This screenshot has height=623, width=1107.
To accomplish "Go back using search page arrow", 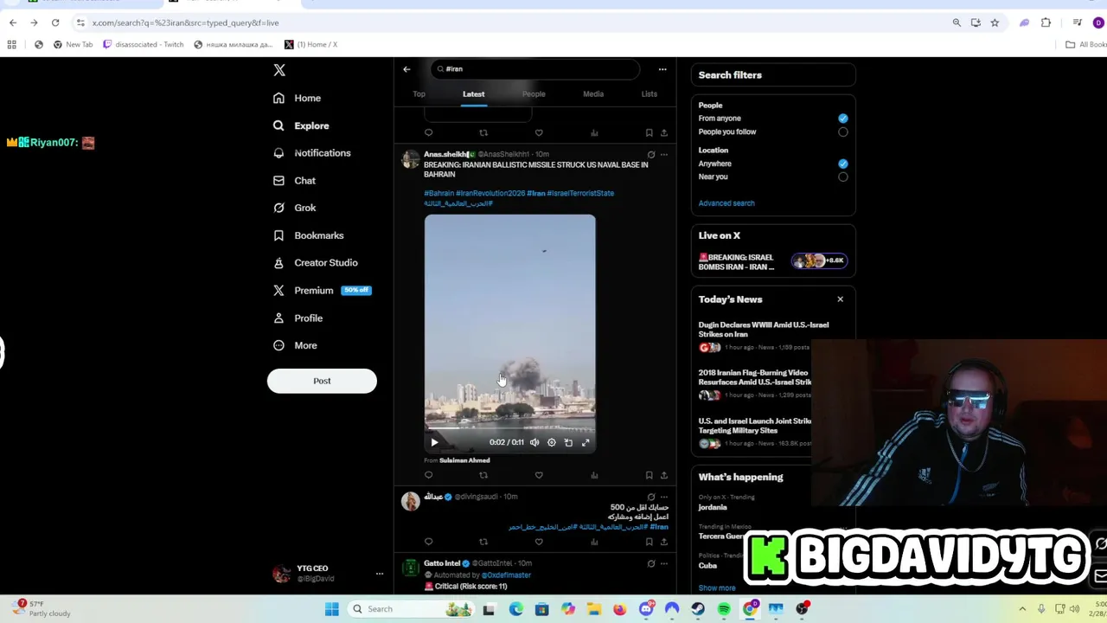I will click(x=406, y=69).
